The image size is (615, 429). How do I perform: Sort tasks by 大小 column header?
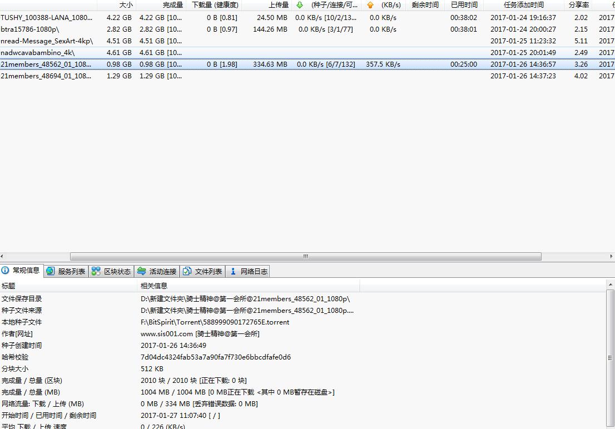[x=126, y=5]
